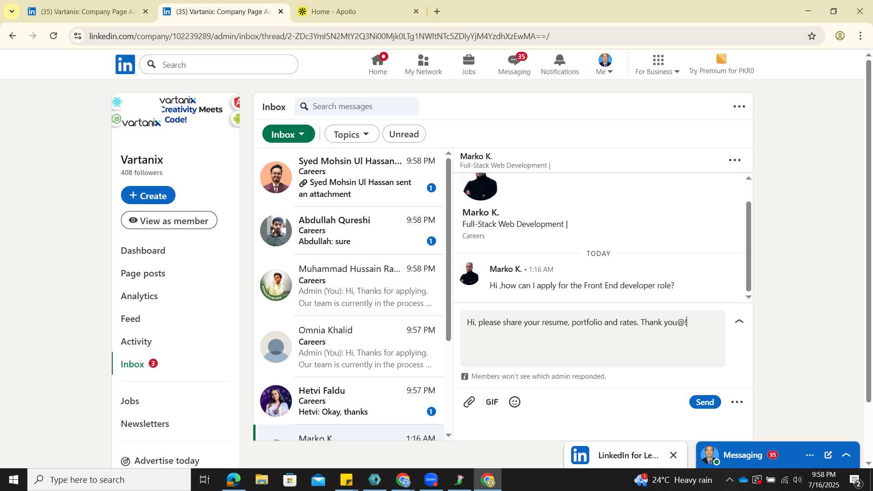Click Try Premium for PKR0 link

(x=721, y=65)
